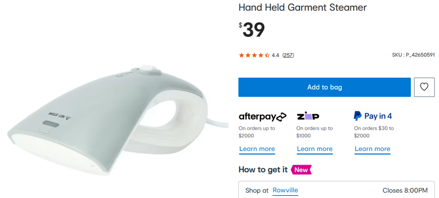The width and height of the screenshot is (439, 198).
Task: Click the $39 price
Action: tap(252, 30)
